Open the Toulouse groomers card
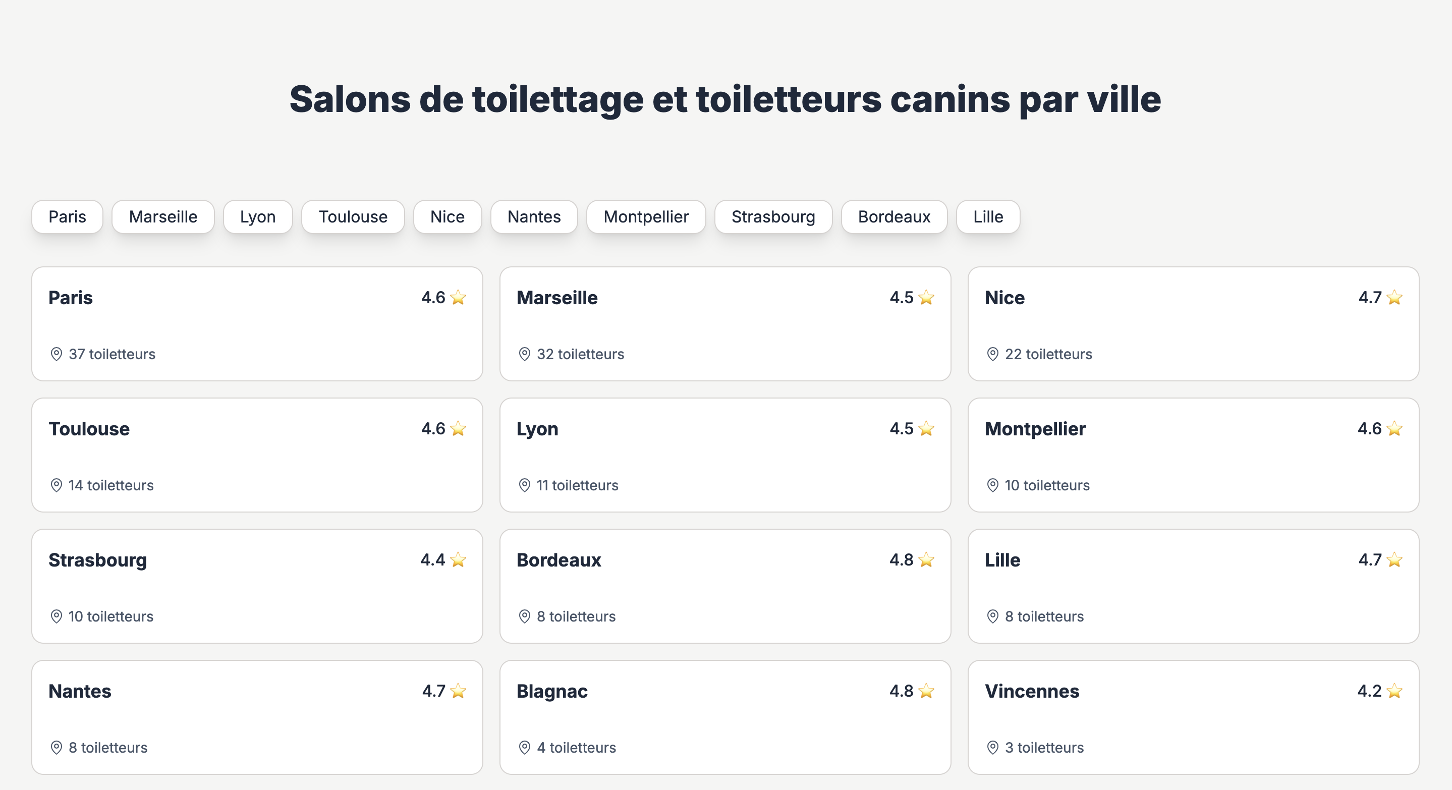 tap(257, 456)
